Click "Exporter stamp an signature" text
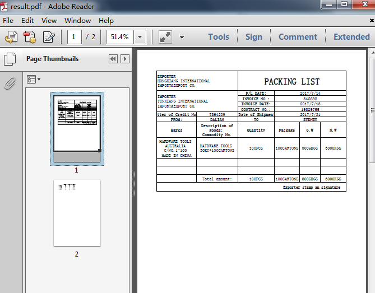Screen dimensions: 375x293 pos(312,187)
